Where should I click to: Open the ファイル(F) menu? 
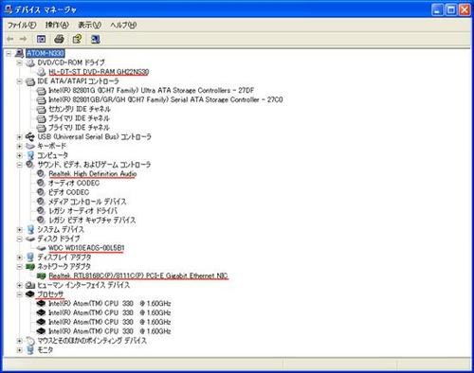click(22, 25)
